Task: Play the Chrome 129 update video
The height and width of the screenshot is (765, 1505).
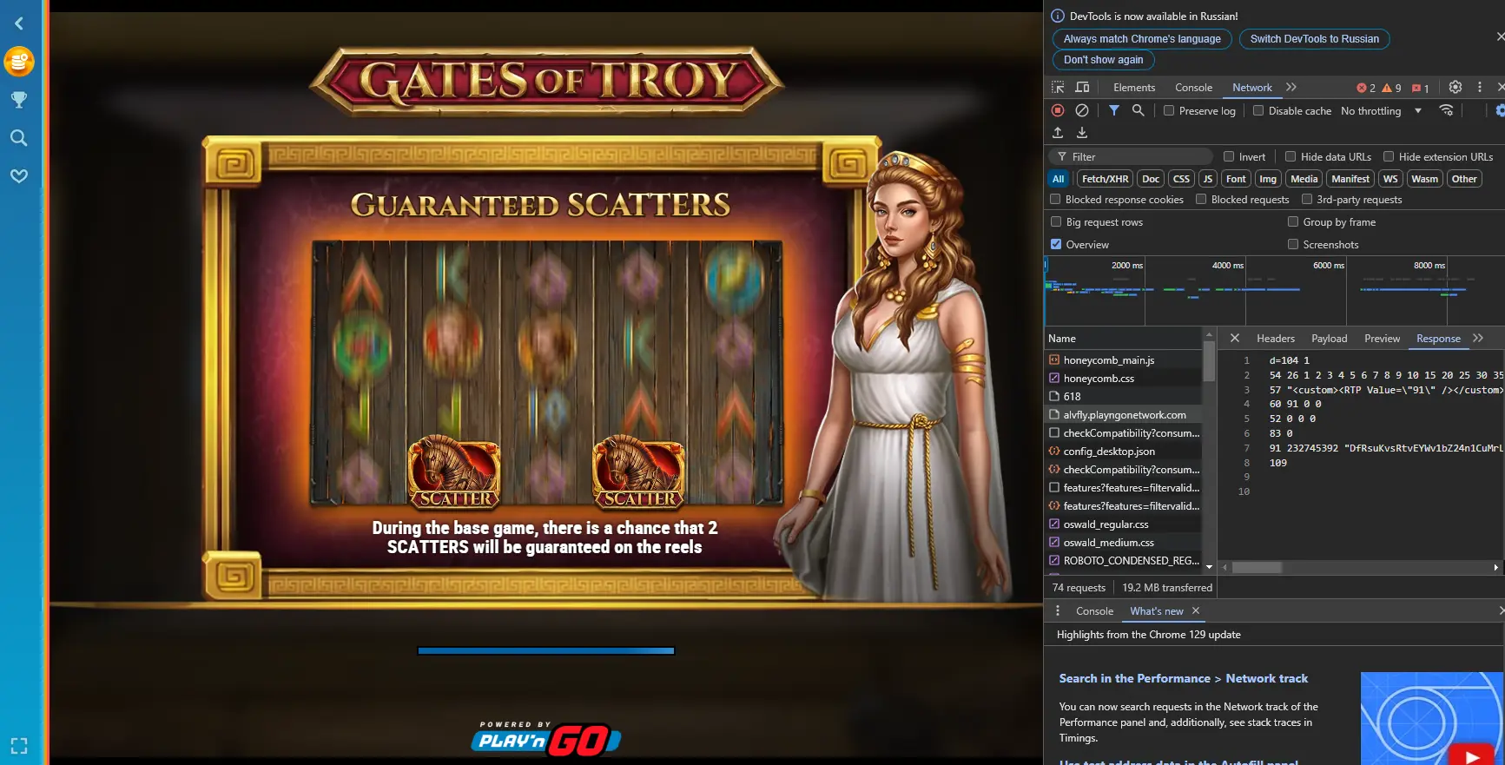Action: click(1472, 756)
